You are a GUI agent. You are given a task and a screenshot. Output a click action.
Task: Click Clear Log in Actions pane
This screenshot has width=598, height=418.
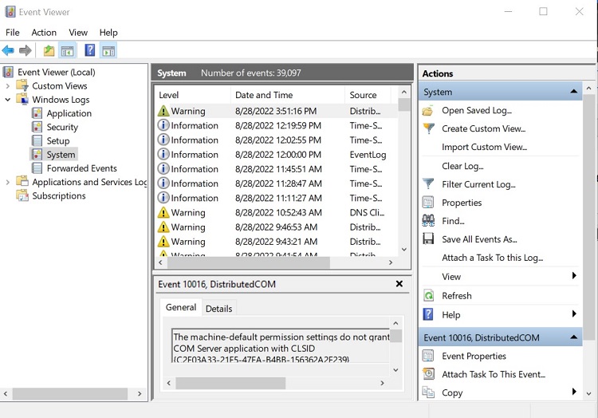[462, 166]
